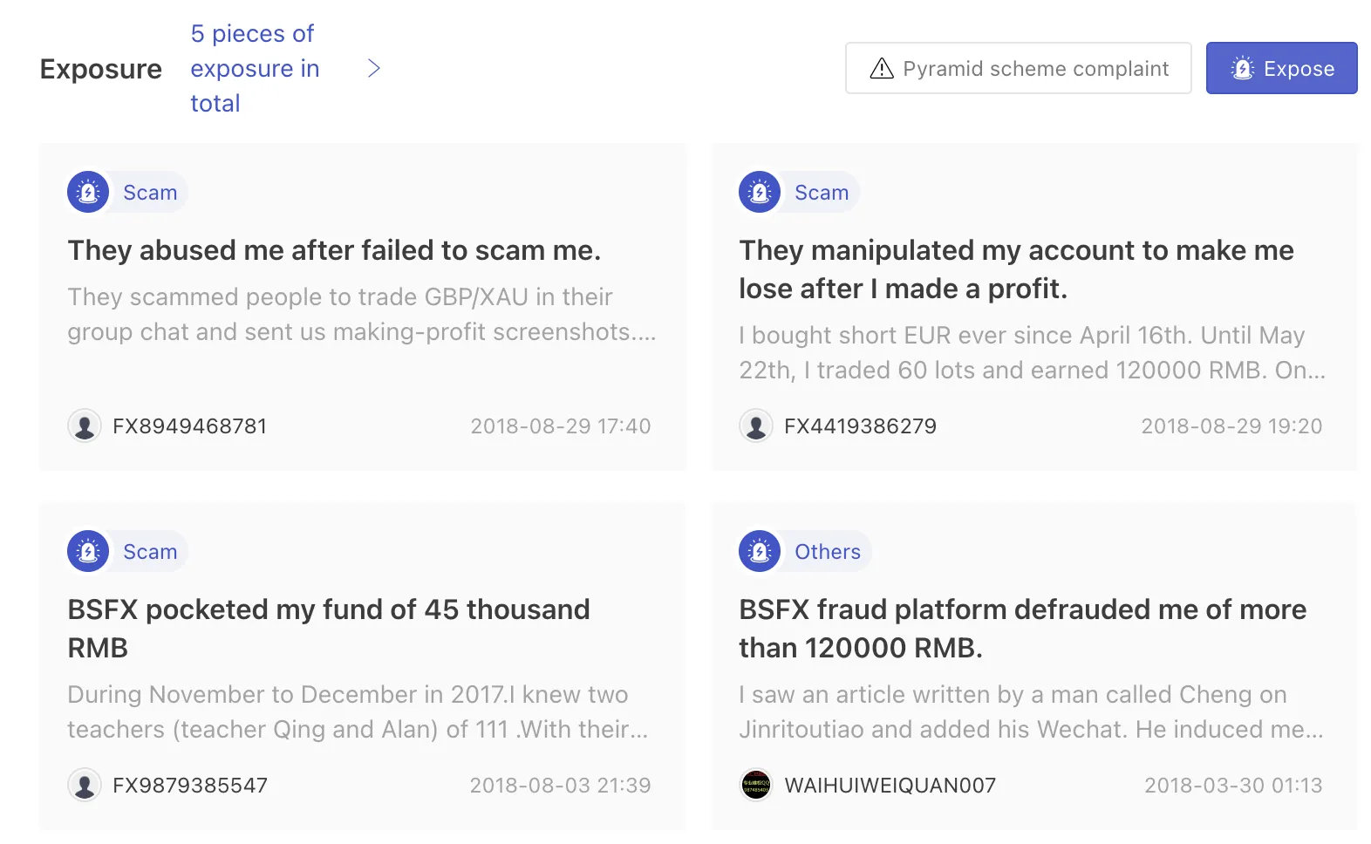This screenshot has width=1371, height=844.
Task: Open 'They manipulated my account' post title
Action: 1017,269
